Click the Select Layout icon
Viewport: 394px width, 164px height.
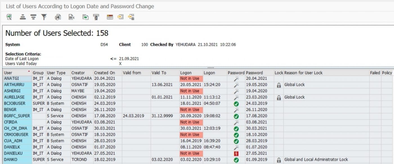[121, 17]
